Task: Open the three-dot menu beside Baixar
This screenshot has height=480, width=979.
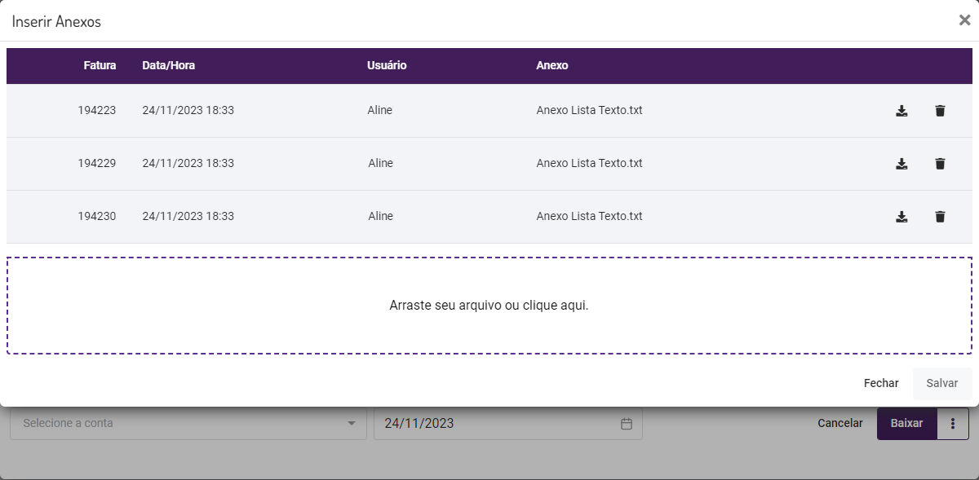Action: coord(952,424)
